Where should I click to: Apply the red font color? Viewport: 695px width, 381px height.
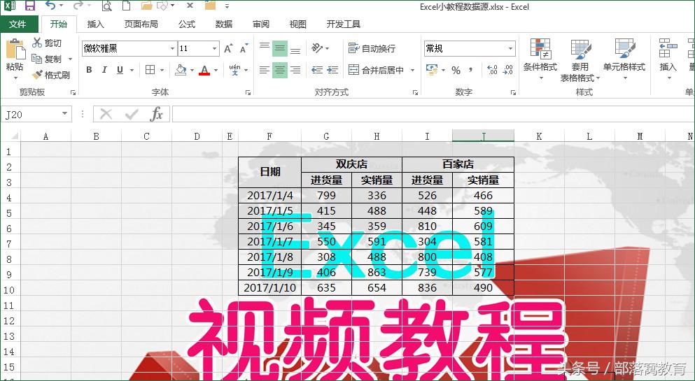click(204, 70)
